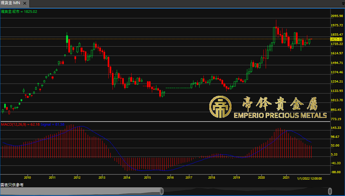Click the 5.33 MACD axis label
The width and height of the screenshot is (345, 196).
tap(334, 154)
